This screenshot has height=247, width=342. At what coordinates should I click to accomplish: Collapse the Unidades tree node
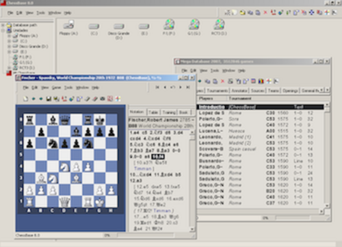tap(3, 30)
